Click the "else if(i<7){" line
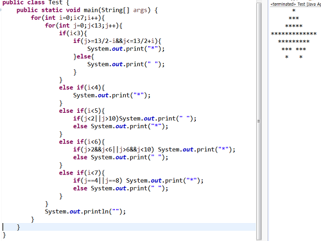The image size is (321, 241). point(82,173)
